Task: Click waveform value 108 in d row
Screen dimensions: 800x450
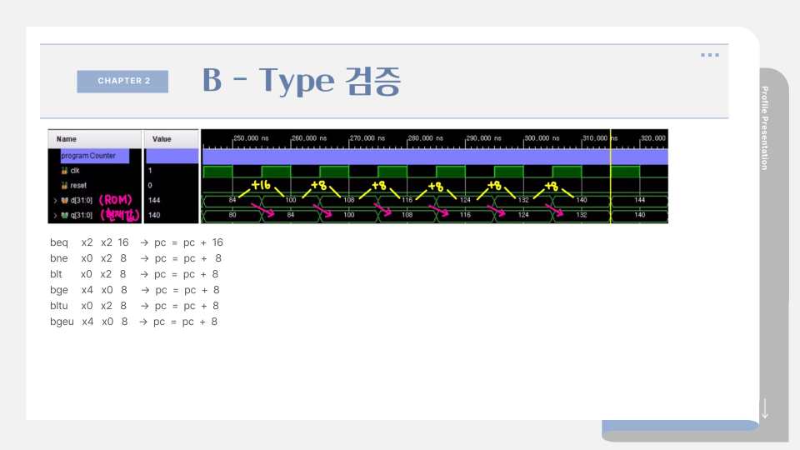Action: (348, 200)
